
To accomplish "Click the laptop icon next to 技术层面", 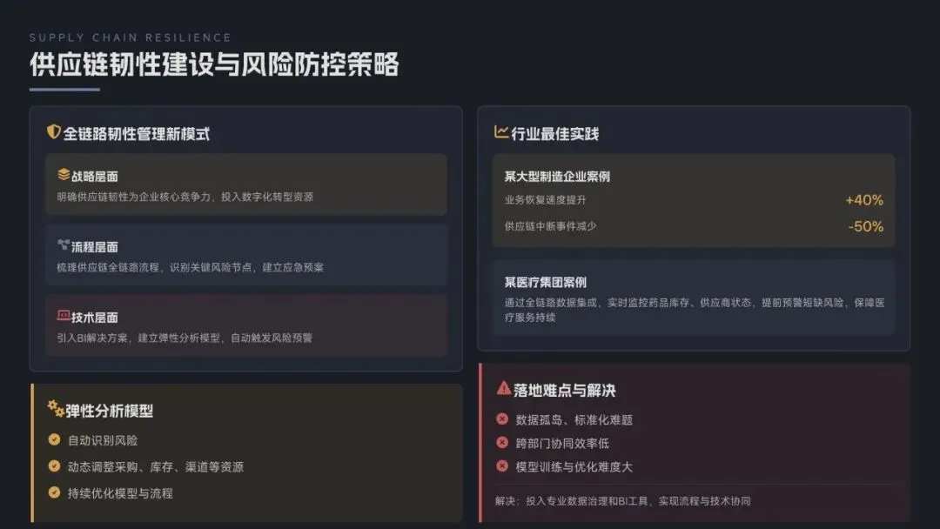I will point(64,316).
